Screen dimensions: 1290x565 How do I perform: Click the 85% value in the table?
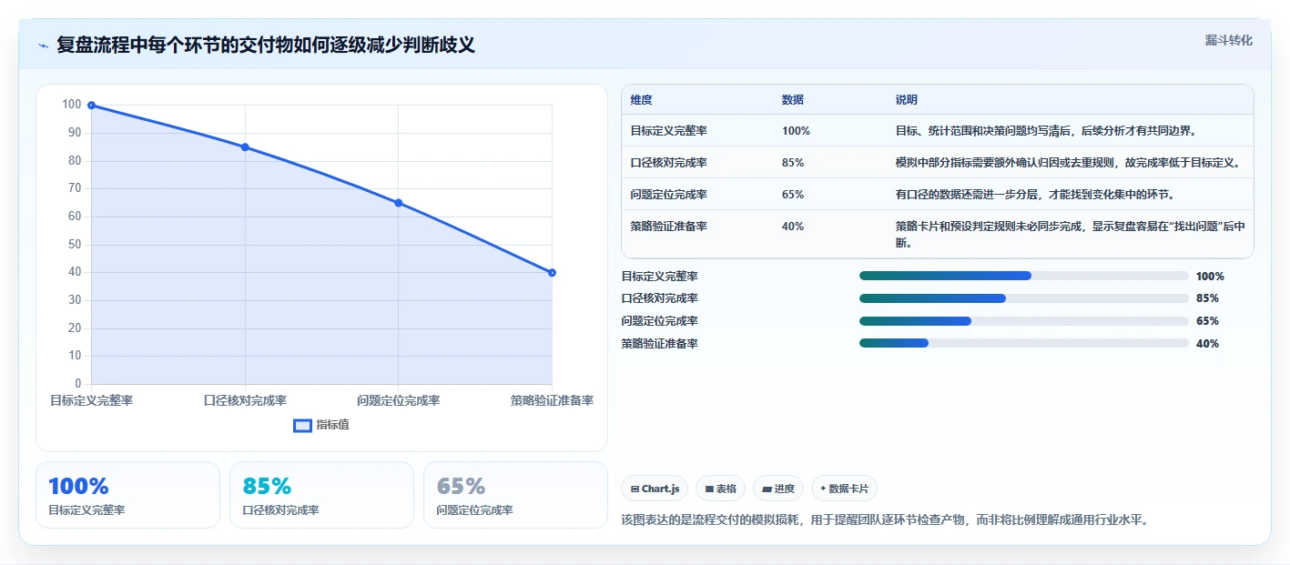(x=793, y=163)
